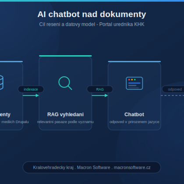This screenshot has width=184, height=184.
Task: Click the odpoved pill label
Action: [173, 89]
